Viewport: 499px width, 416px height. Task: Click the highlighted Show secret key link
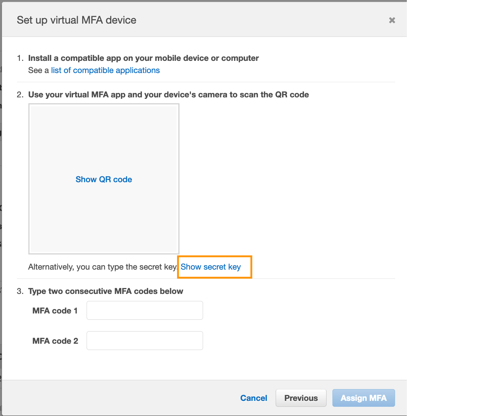point(211,267)
